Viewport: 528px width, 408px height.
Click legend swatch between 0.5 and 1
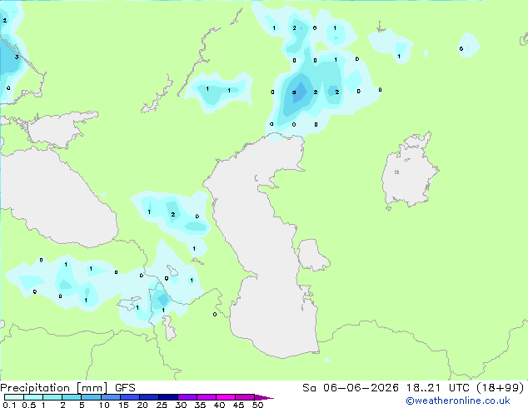point(33,397)
